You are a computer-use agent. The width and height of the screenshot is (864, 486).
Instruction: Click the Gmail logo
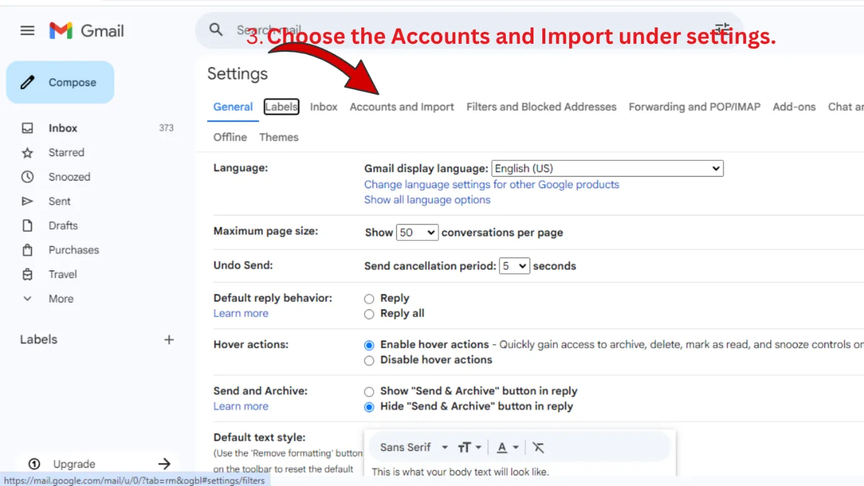click(x=87, y=31)
